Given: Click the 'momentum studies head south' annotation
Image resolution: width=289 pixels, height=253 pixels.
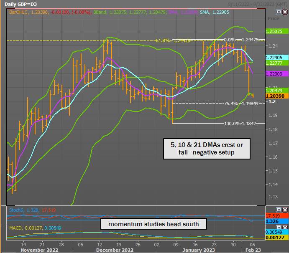Looking at the screenshot, I should [x=153, y=224].
